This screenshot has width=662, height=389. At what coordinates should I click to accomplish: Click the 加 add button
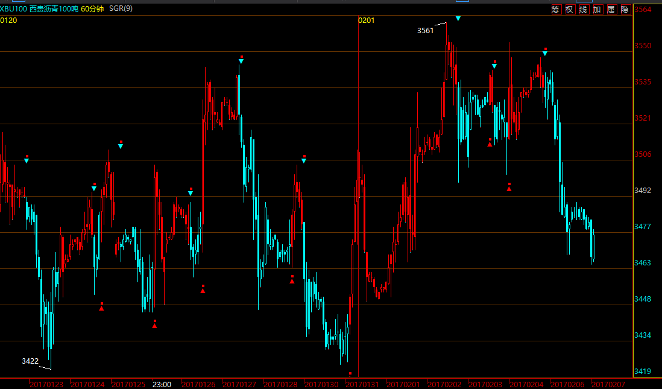coord(598,9)
